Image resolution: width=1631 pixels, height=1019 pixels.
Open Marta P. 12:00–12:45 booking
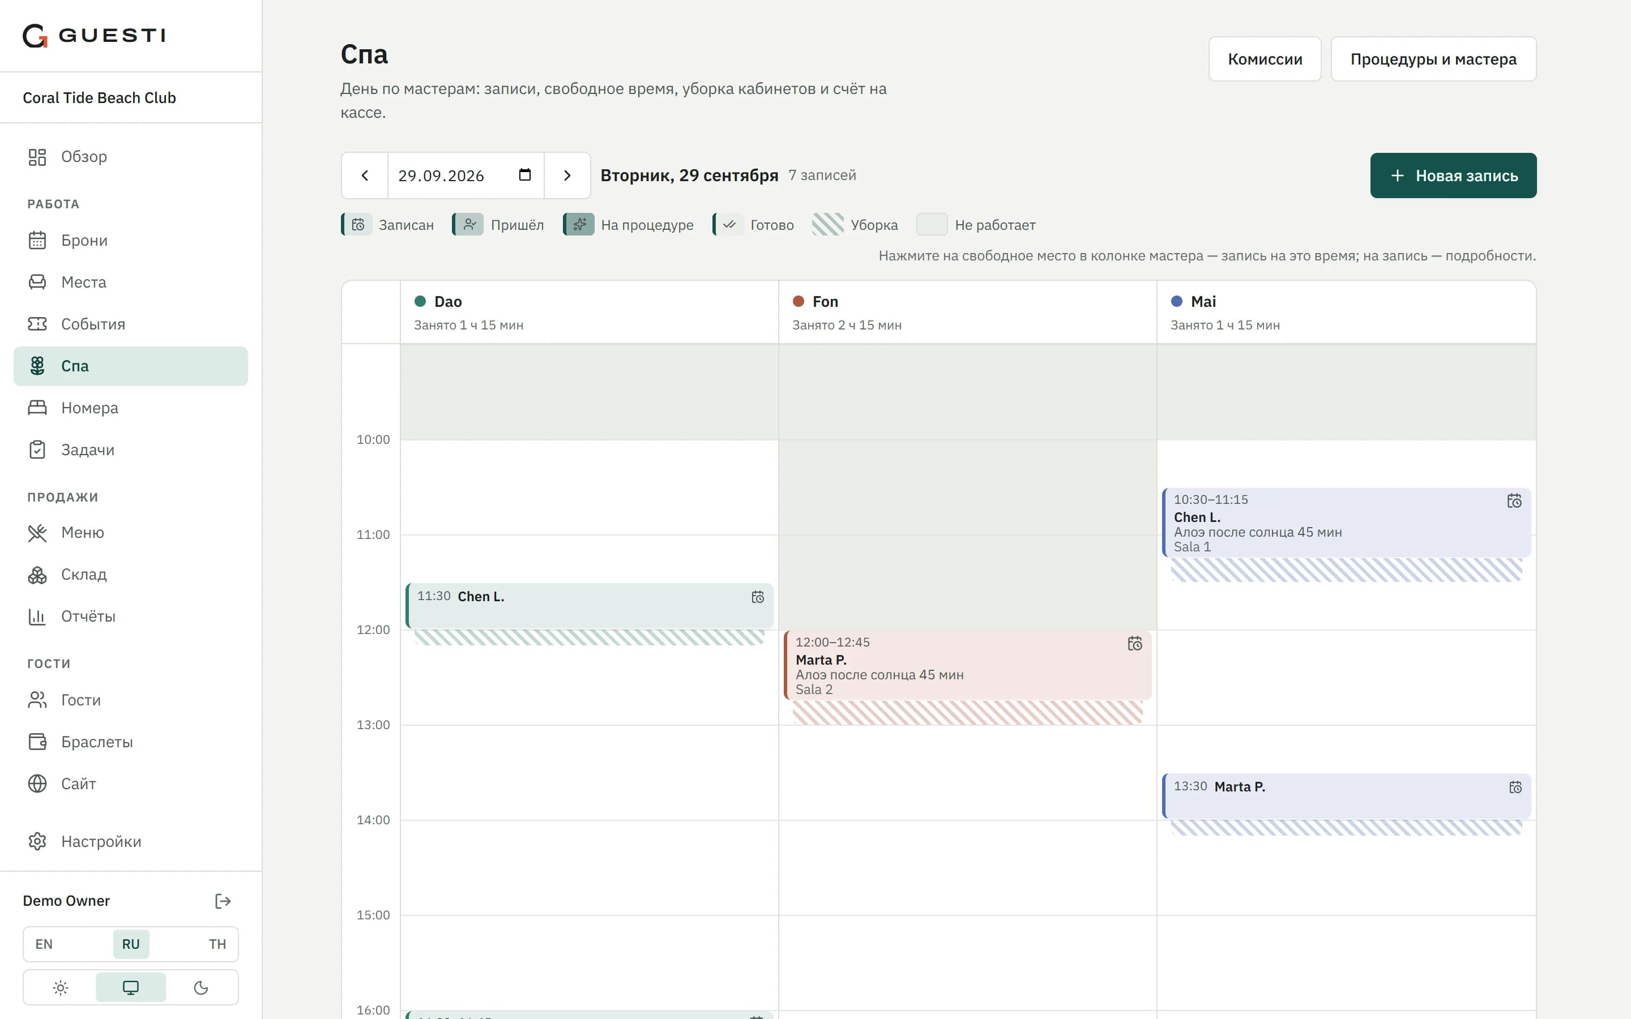pyautogui.click(x=967, y=665)
